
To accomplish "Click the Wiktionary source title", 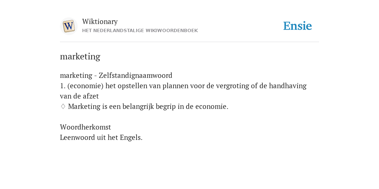I will 100,22.
